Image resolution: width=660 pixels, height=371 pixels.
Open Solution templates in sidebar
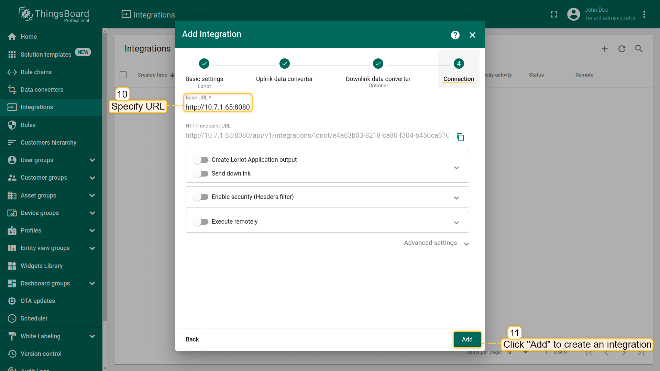pyautogui.click(x=51, y=54)
